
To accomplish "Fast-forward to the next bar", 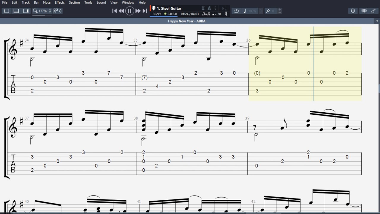I will (x=138, y=11).
